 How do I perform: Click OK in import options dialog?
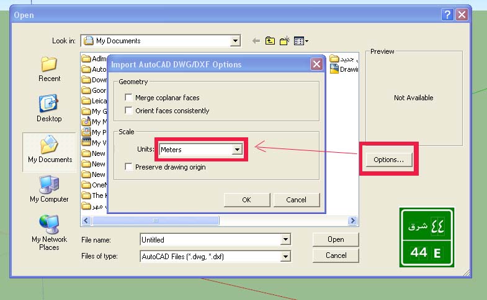tap(246, 200)
